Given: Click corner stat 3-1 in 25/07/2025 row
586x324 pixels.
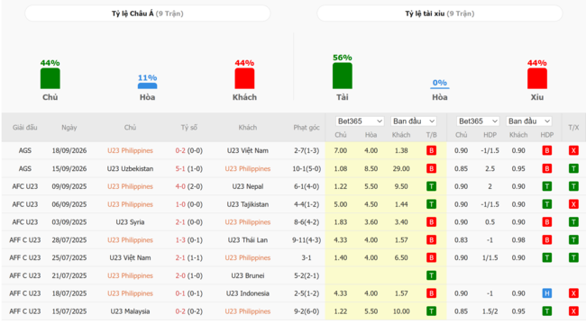Looking at the screenshot, I should [307, 257].
